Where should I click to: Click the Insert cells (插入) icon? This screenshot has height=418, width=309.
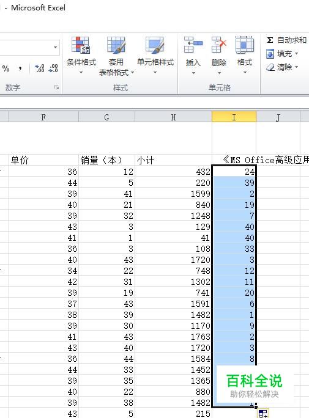193,45
